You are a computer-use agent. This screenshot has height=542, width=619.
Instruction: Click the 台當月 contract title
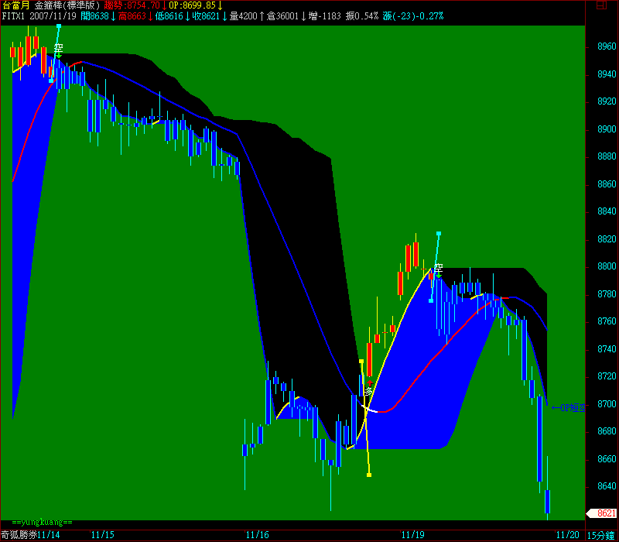(15, 5)
